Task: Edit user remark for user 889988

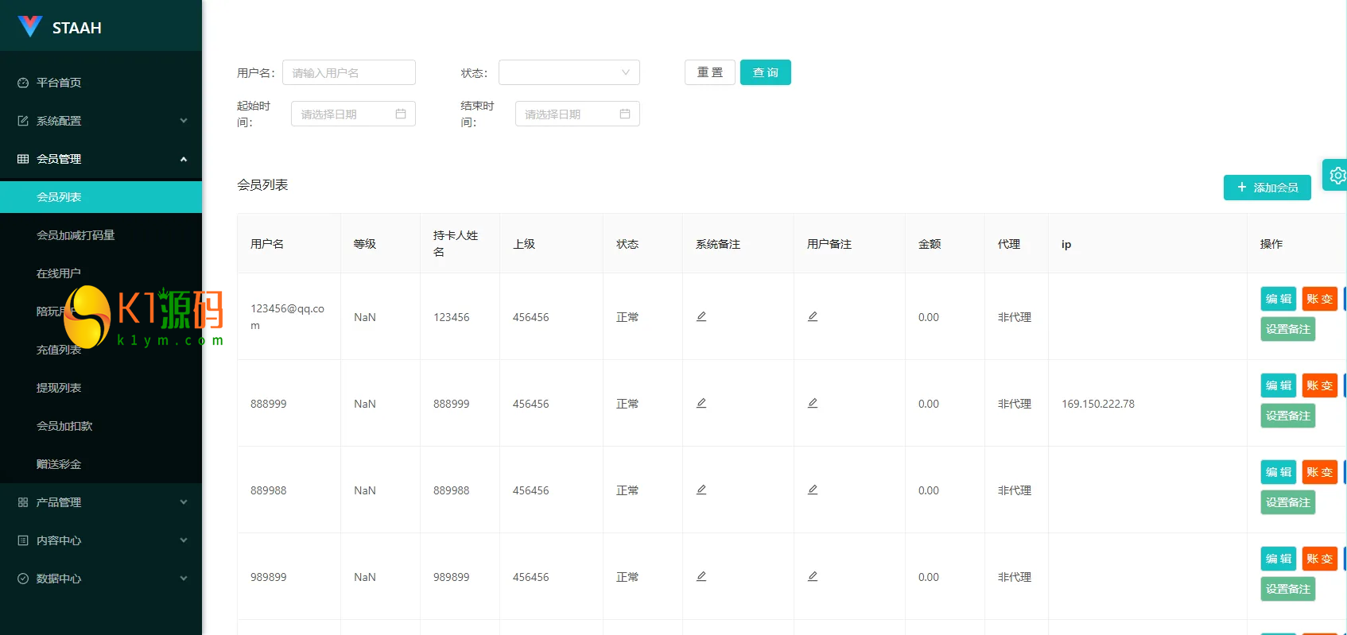Action: 813,490
